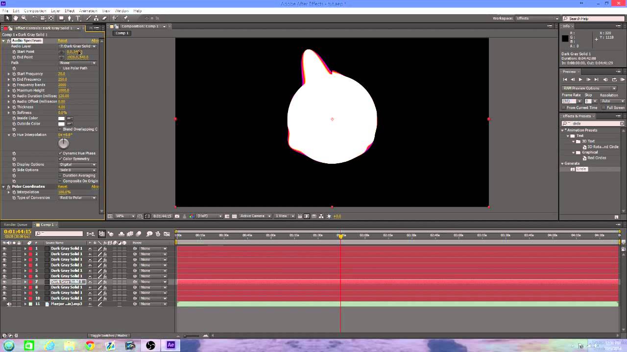This screenshot has height=352, width=627.
Task: Click the Graph Editor icon in timeline
Action: pos(167,234)
